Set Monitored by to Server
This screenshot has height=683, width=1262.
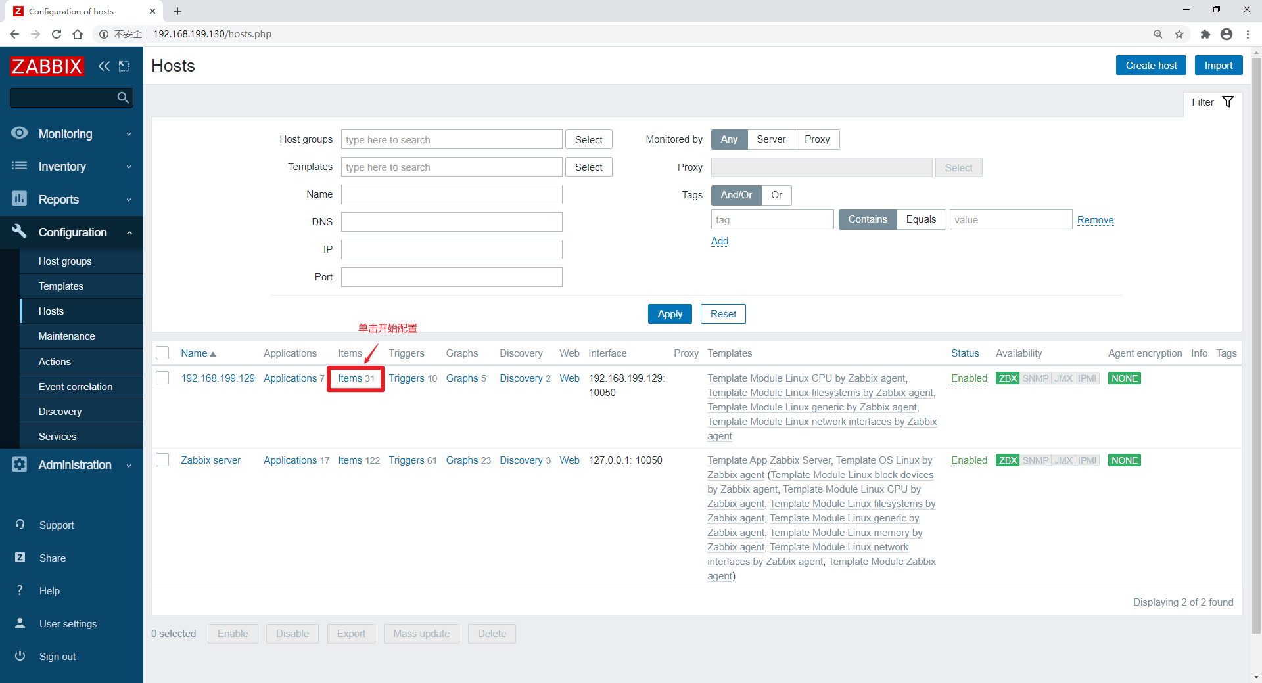771,139
